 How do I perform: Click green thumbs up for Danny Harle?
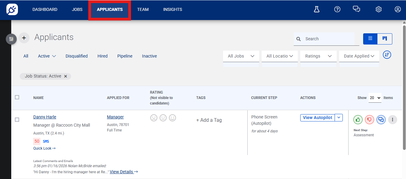[x=358, y=120]
